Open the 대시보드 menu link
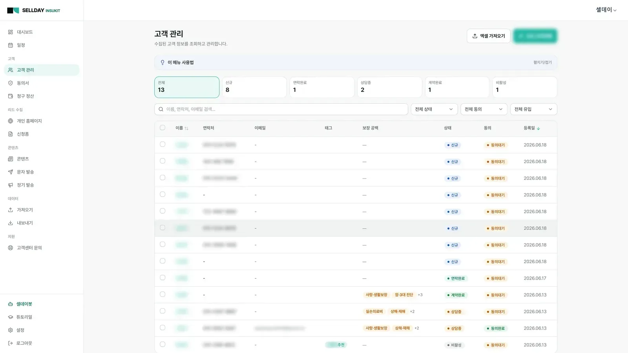The height and width of the screenshot is (353, 628). click(42, 32)
